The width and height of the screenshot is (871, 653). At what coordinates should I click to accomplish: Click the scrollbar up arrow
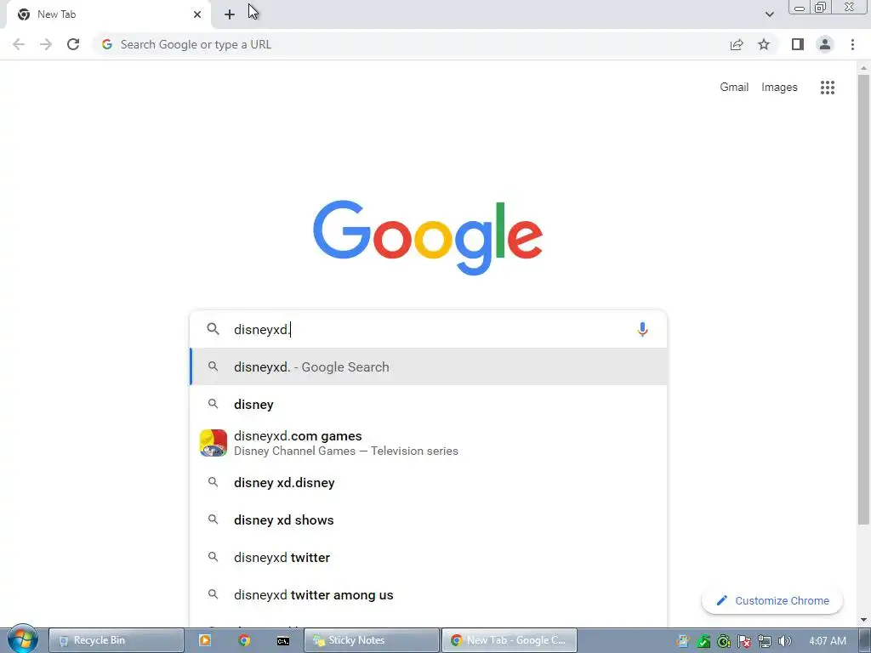pyautogui.click(x=863, y=68)
